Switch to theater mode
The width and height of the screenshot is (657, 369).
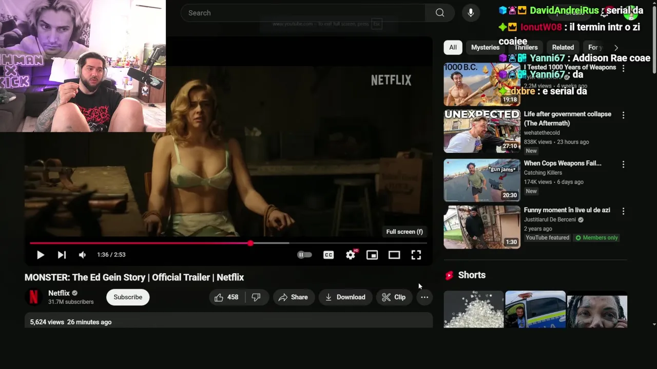(394, 255)
